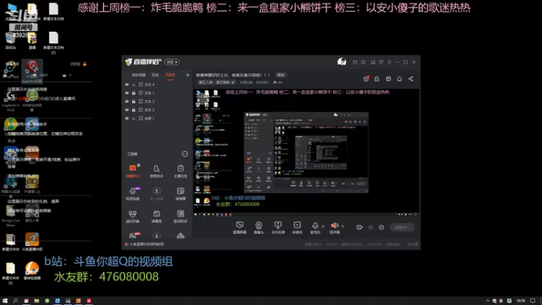This screenshot has width=542, height=305.
Task: Switch to the first scene tab
Action: (139, 75)
